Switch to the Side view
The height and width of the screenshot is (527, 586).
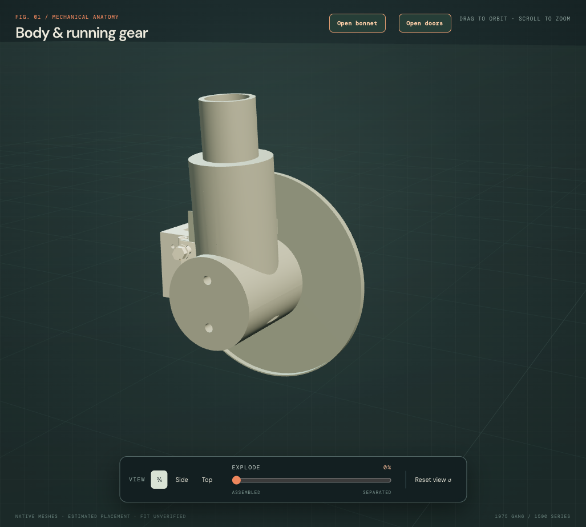[x=181, y=480]
